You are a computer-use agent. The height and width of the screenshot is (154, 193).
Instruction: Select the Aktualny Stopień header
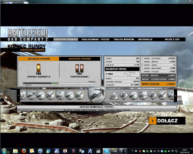click(39, 59)
